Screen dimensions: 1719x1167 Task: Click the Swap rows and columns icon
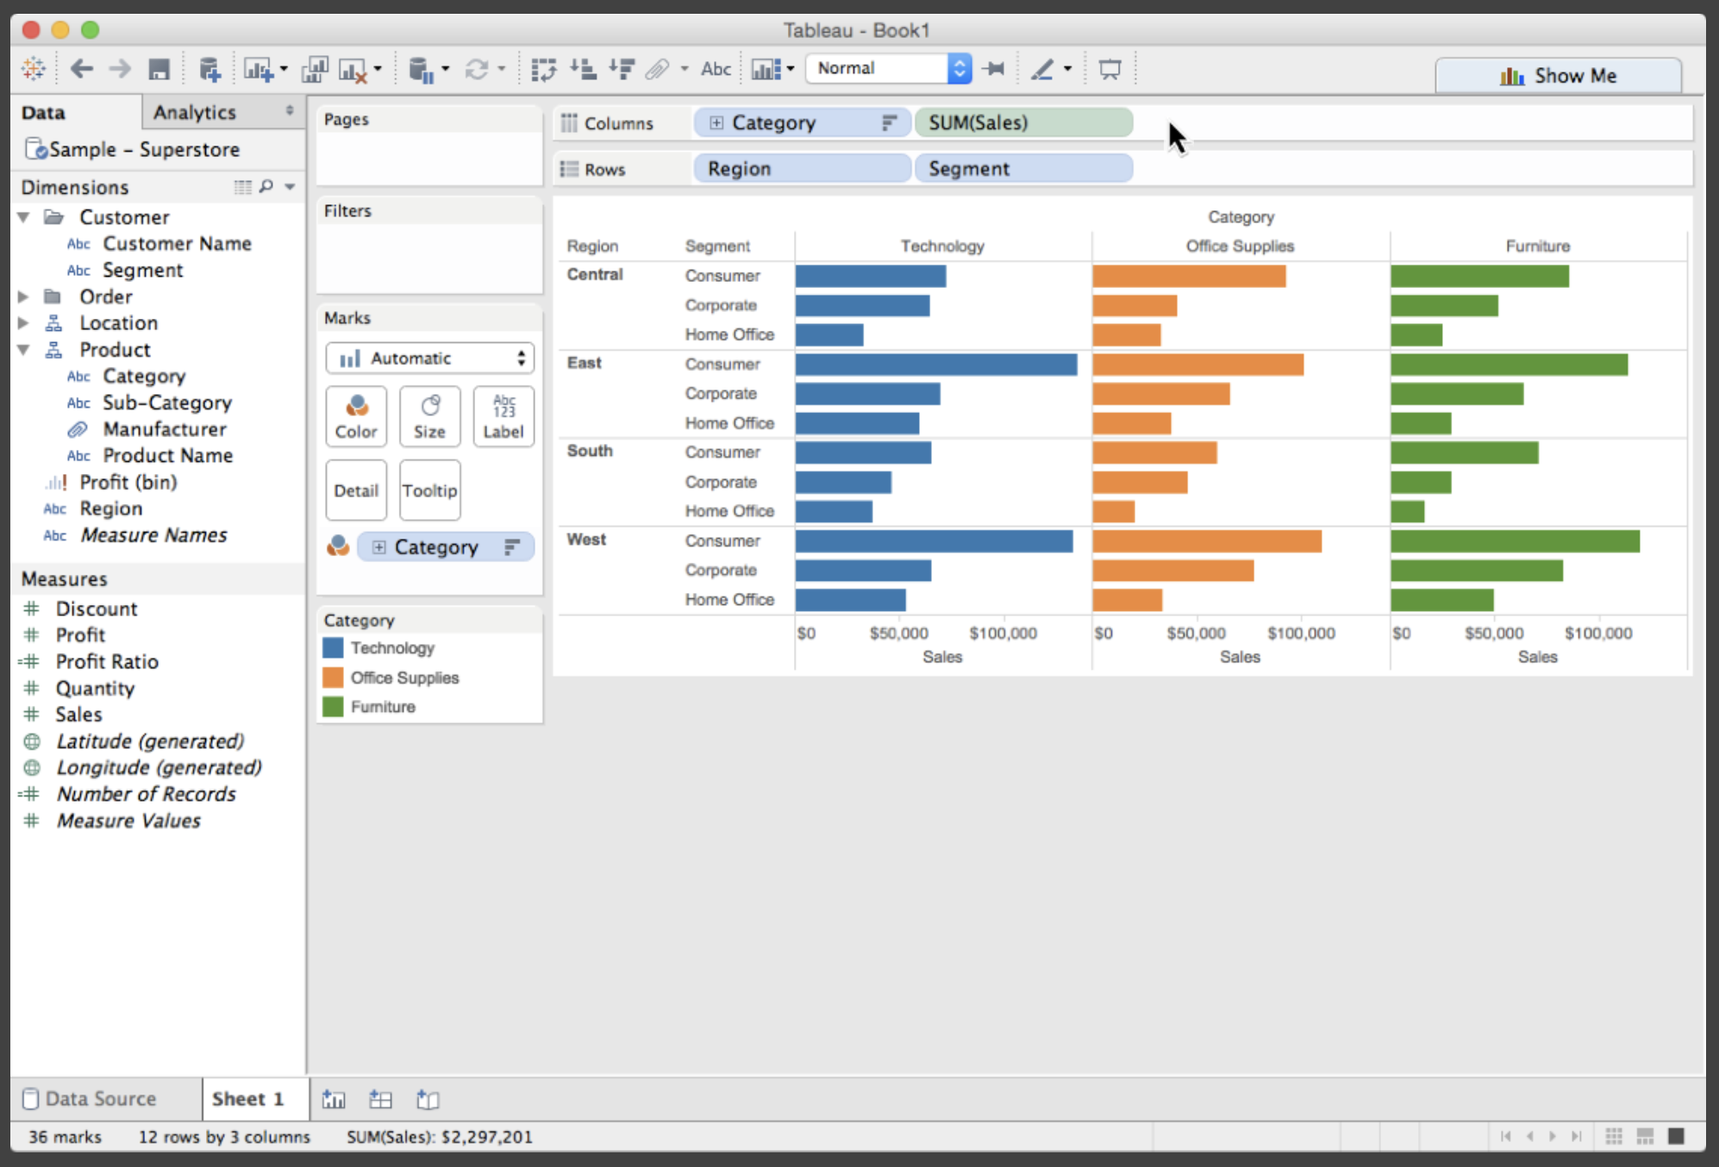point(543,69)
